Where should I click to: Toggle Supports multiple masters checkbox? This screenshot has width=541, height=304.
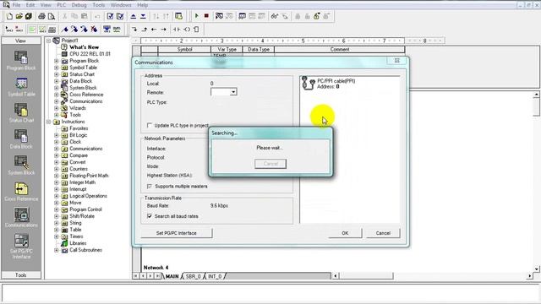(x=150, y=186)
